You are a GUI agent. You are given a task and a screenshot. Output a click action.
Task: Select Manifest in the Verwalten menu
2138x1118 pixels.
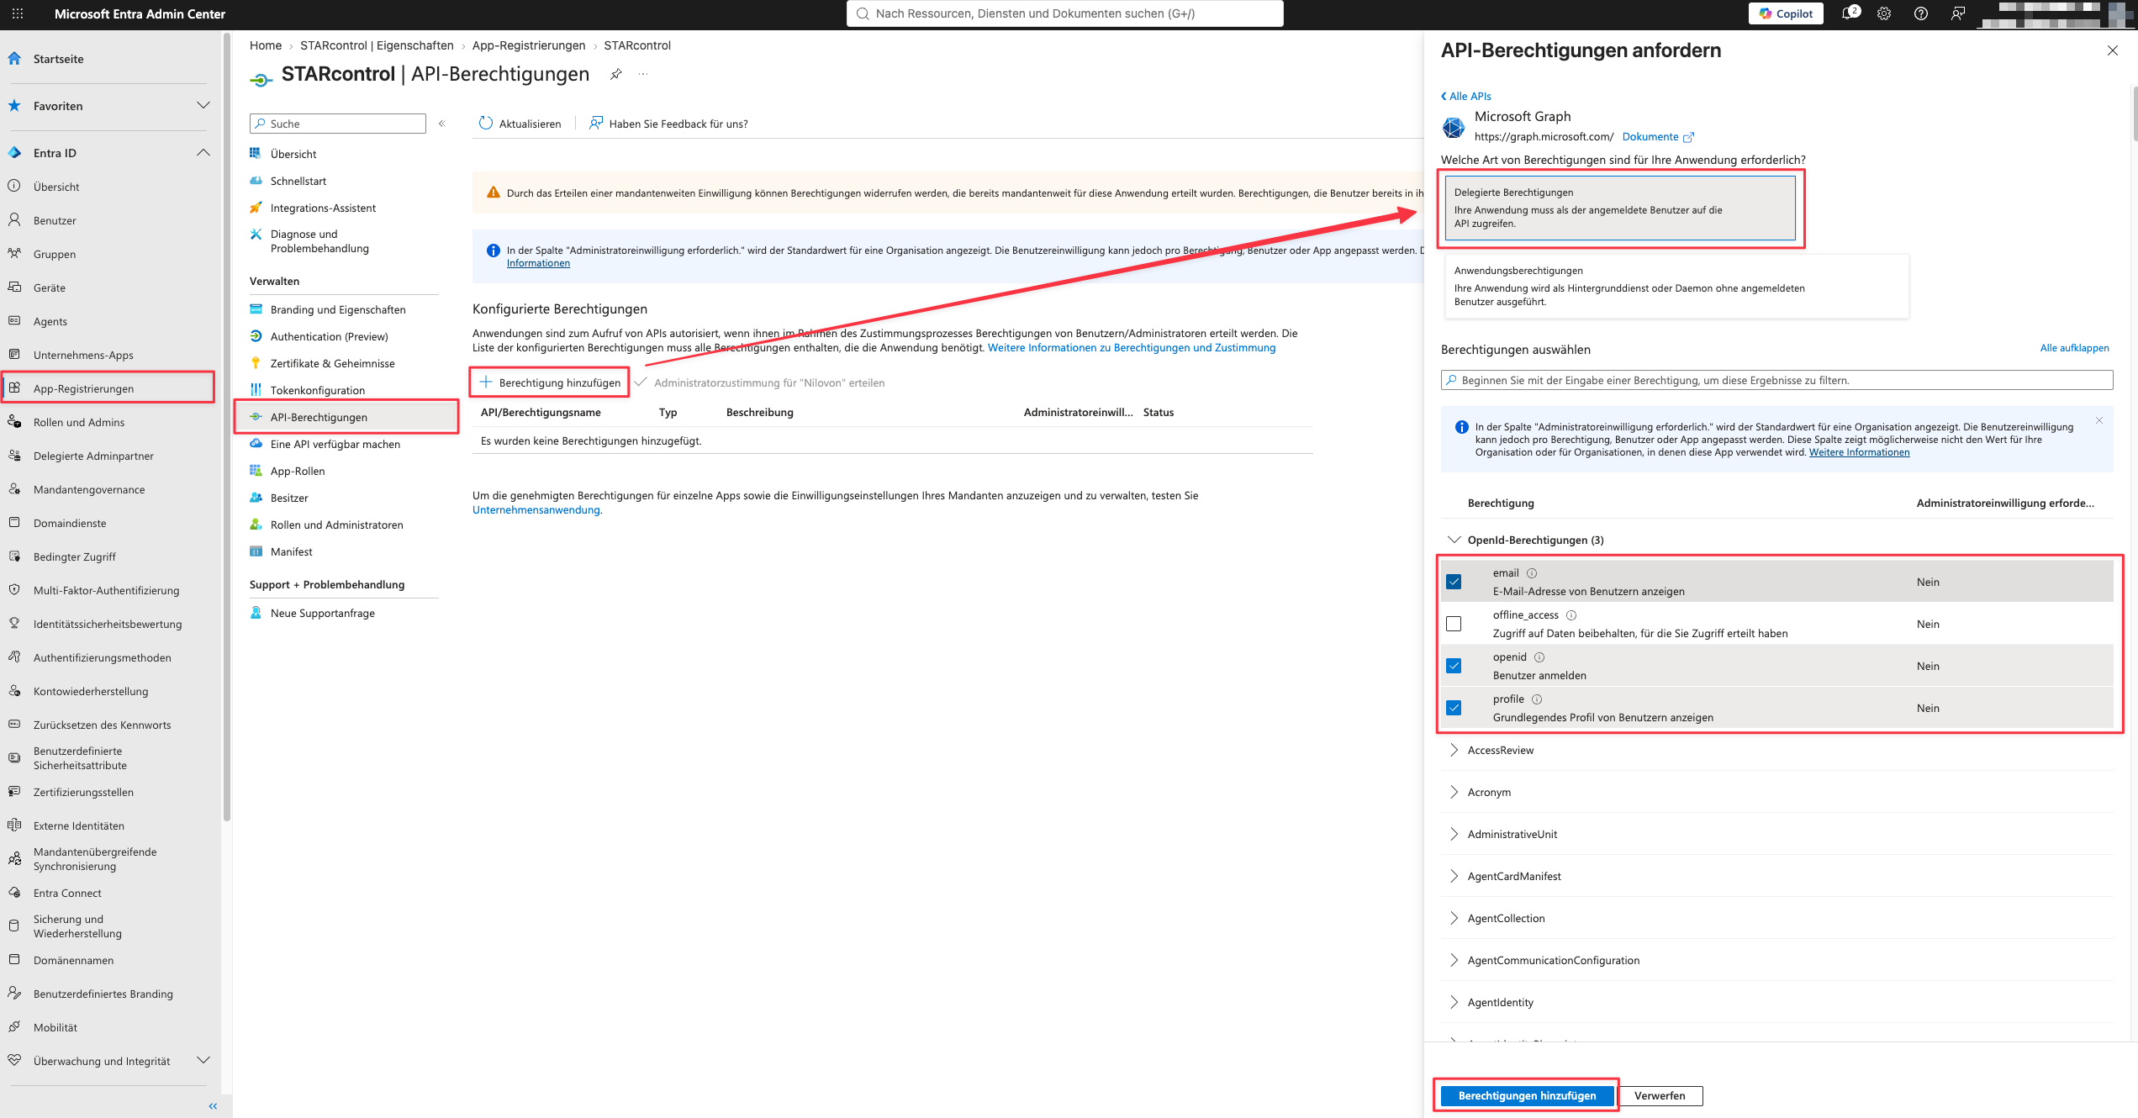click(x=291, y=551)
